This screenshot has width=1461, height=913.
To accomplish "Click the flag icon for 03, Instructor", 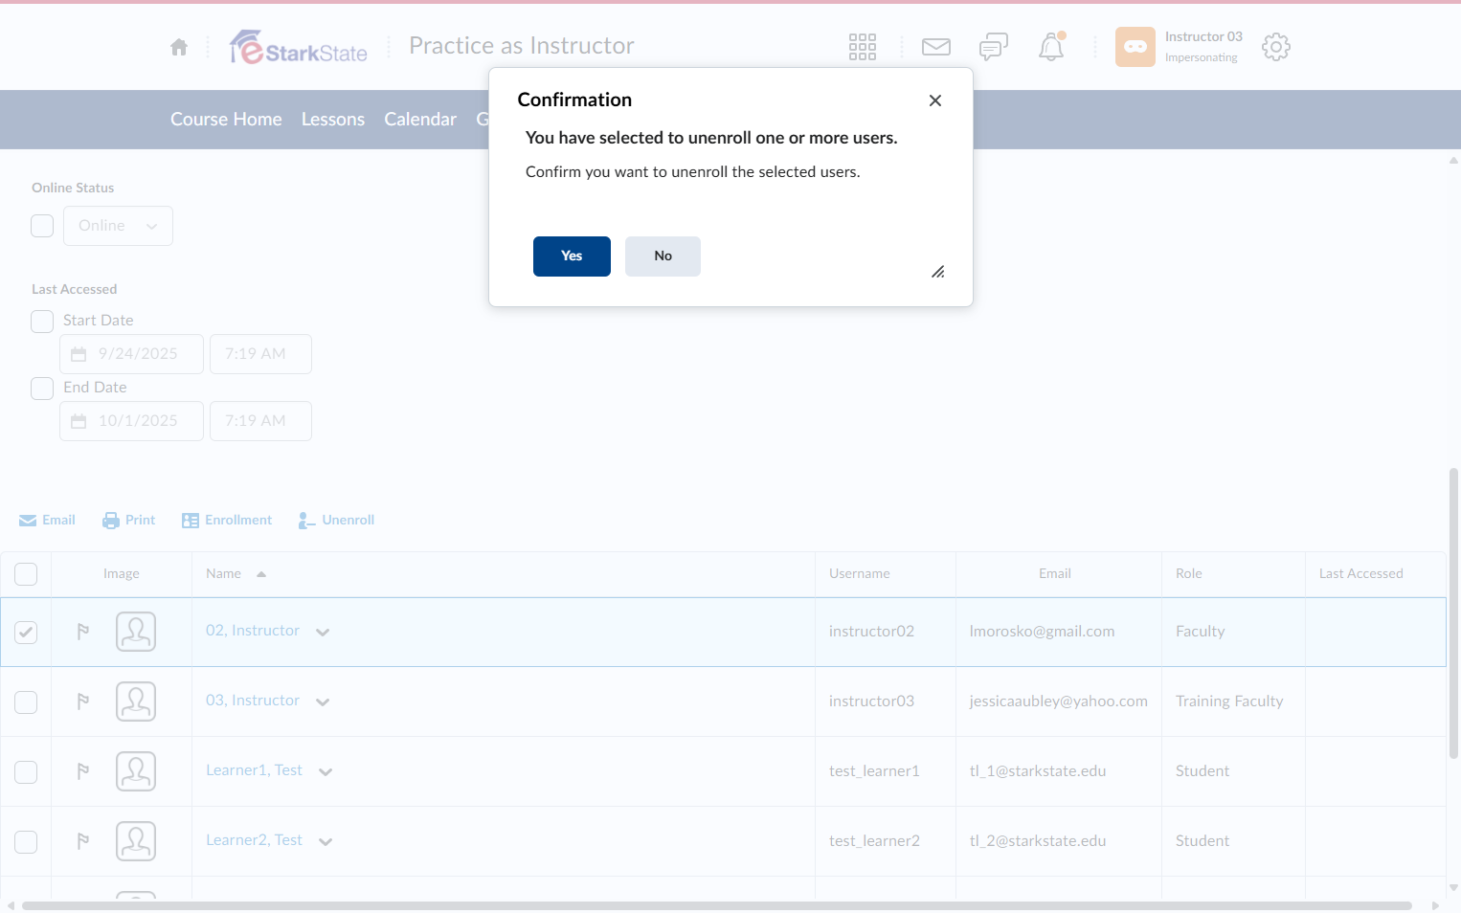I will point(83,701).
